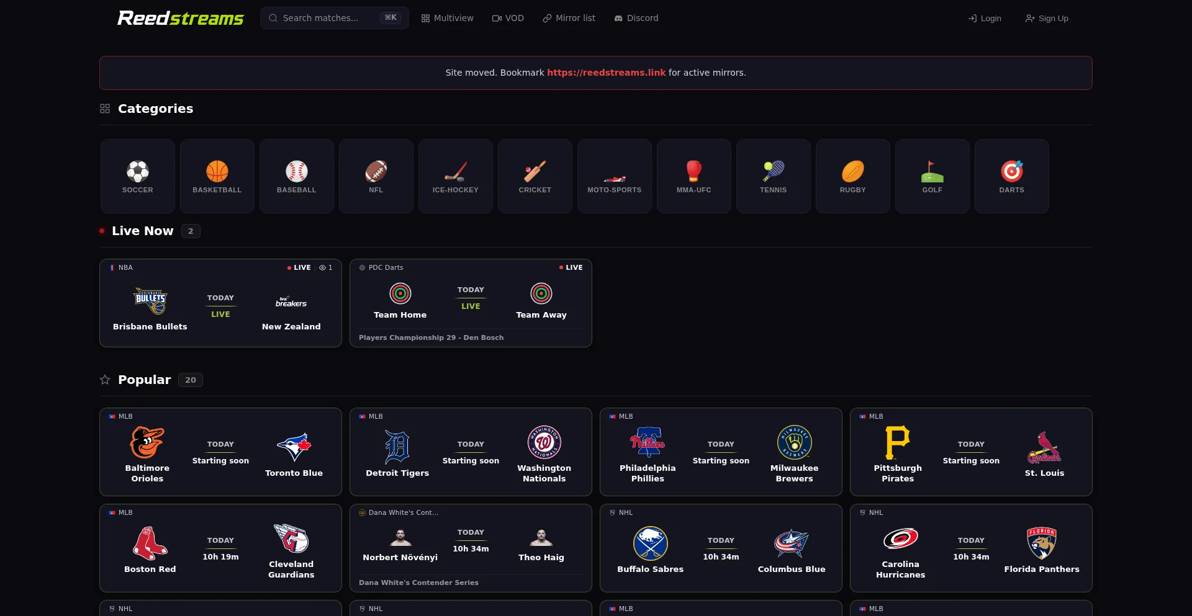
Task: Click the Categories heading
Action: (156, 109)
